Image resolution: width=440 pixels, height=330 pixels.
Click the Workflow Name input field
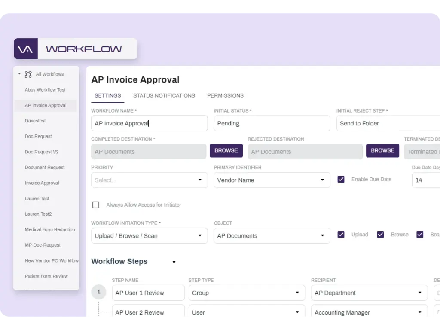[149, 123]
